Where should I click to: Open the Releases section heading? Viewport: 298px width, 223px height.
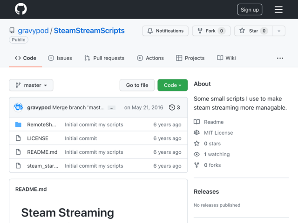tap(206, 191)
